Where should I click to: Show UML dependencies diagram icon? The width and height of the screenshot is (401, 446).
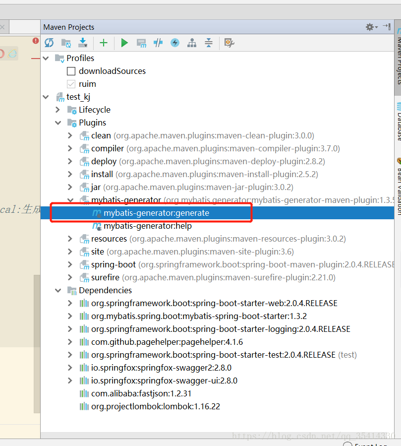tap(192, 43)
